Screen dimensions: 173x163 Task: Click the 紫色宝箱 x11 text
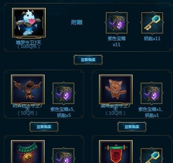(116, 42)
